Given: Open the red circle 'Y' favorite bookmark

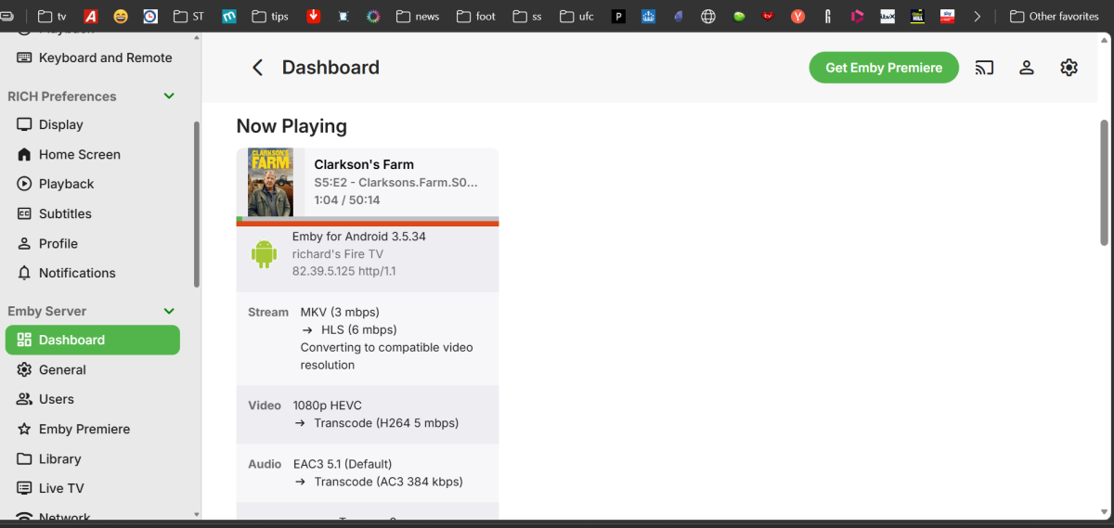Looking at the screenshot, I should pyautogui.click(x=797, y=16).
